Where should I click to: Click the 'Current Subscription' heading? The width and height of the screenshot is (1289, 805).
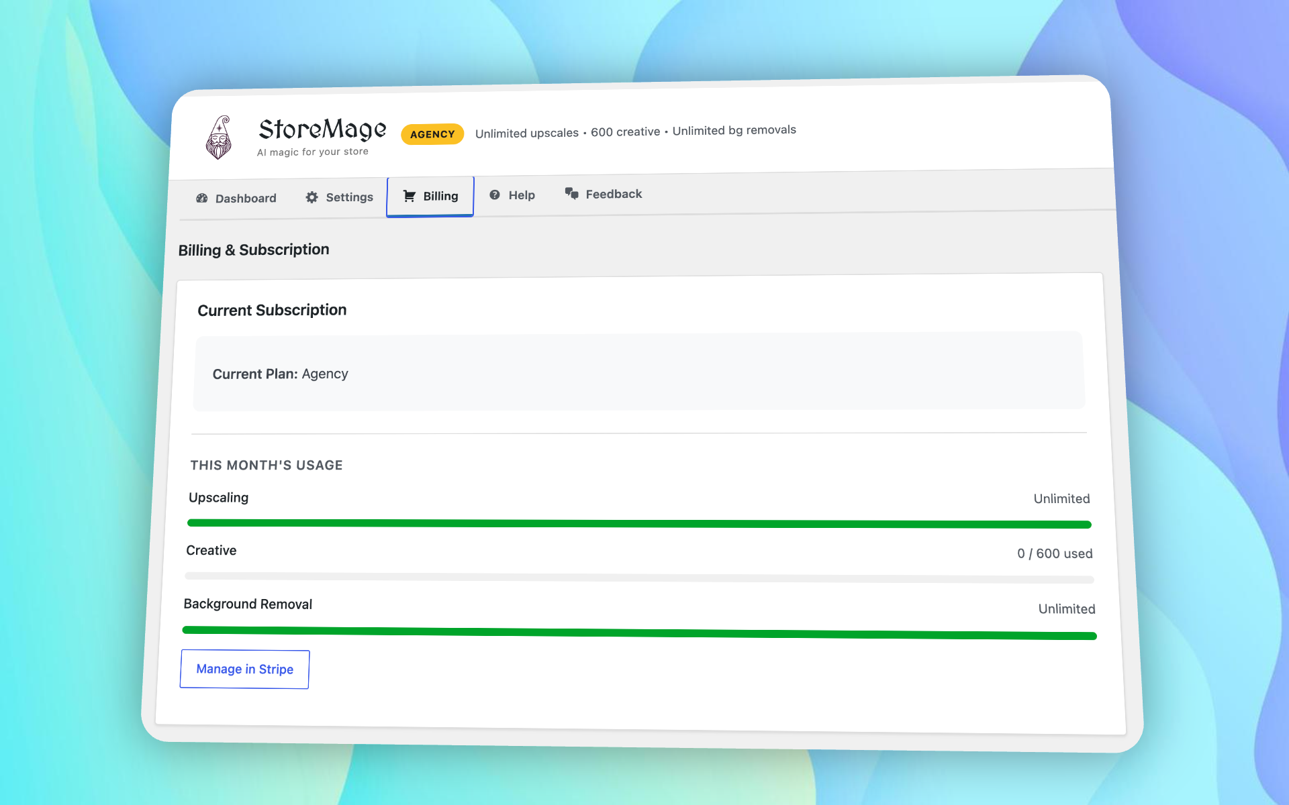coord(272,310)
